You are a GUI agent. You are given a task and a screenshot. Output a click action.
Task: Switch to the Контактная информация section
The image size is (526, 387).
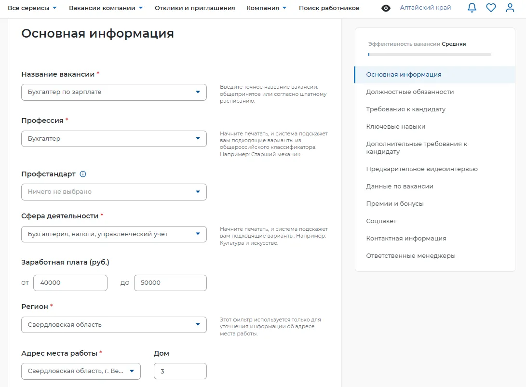406,238
